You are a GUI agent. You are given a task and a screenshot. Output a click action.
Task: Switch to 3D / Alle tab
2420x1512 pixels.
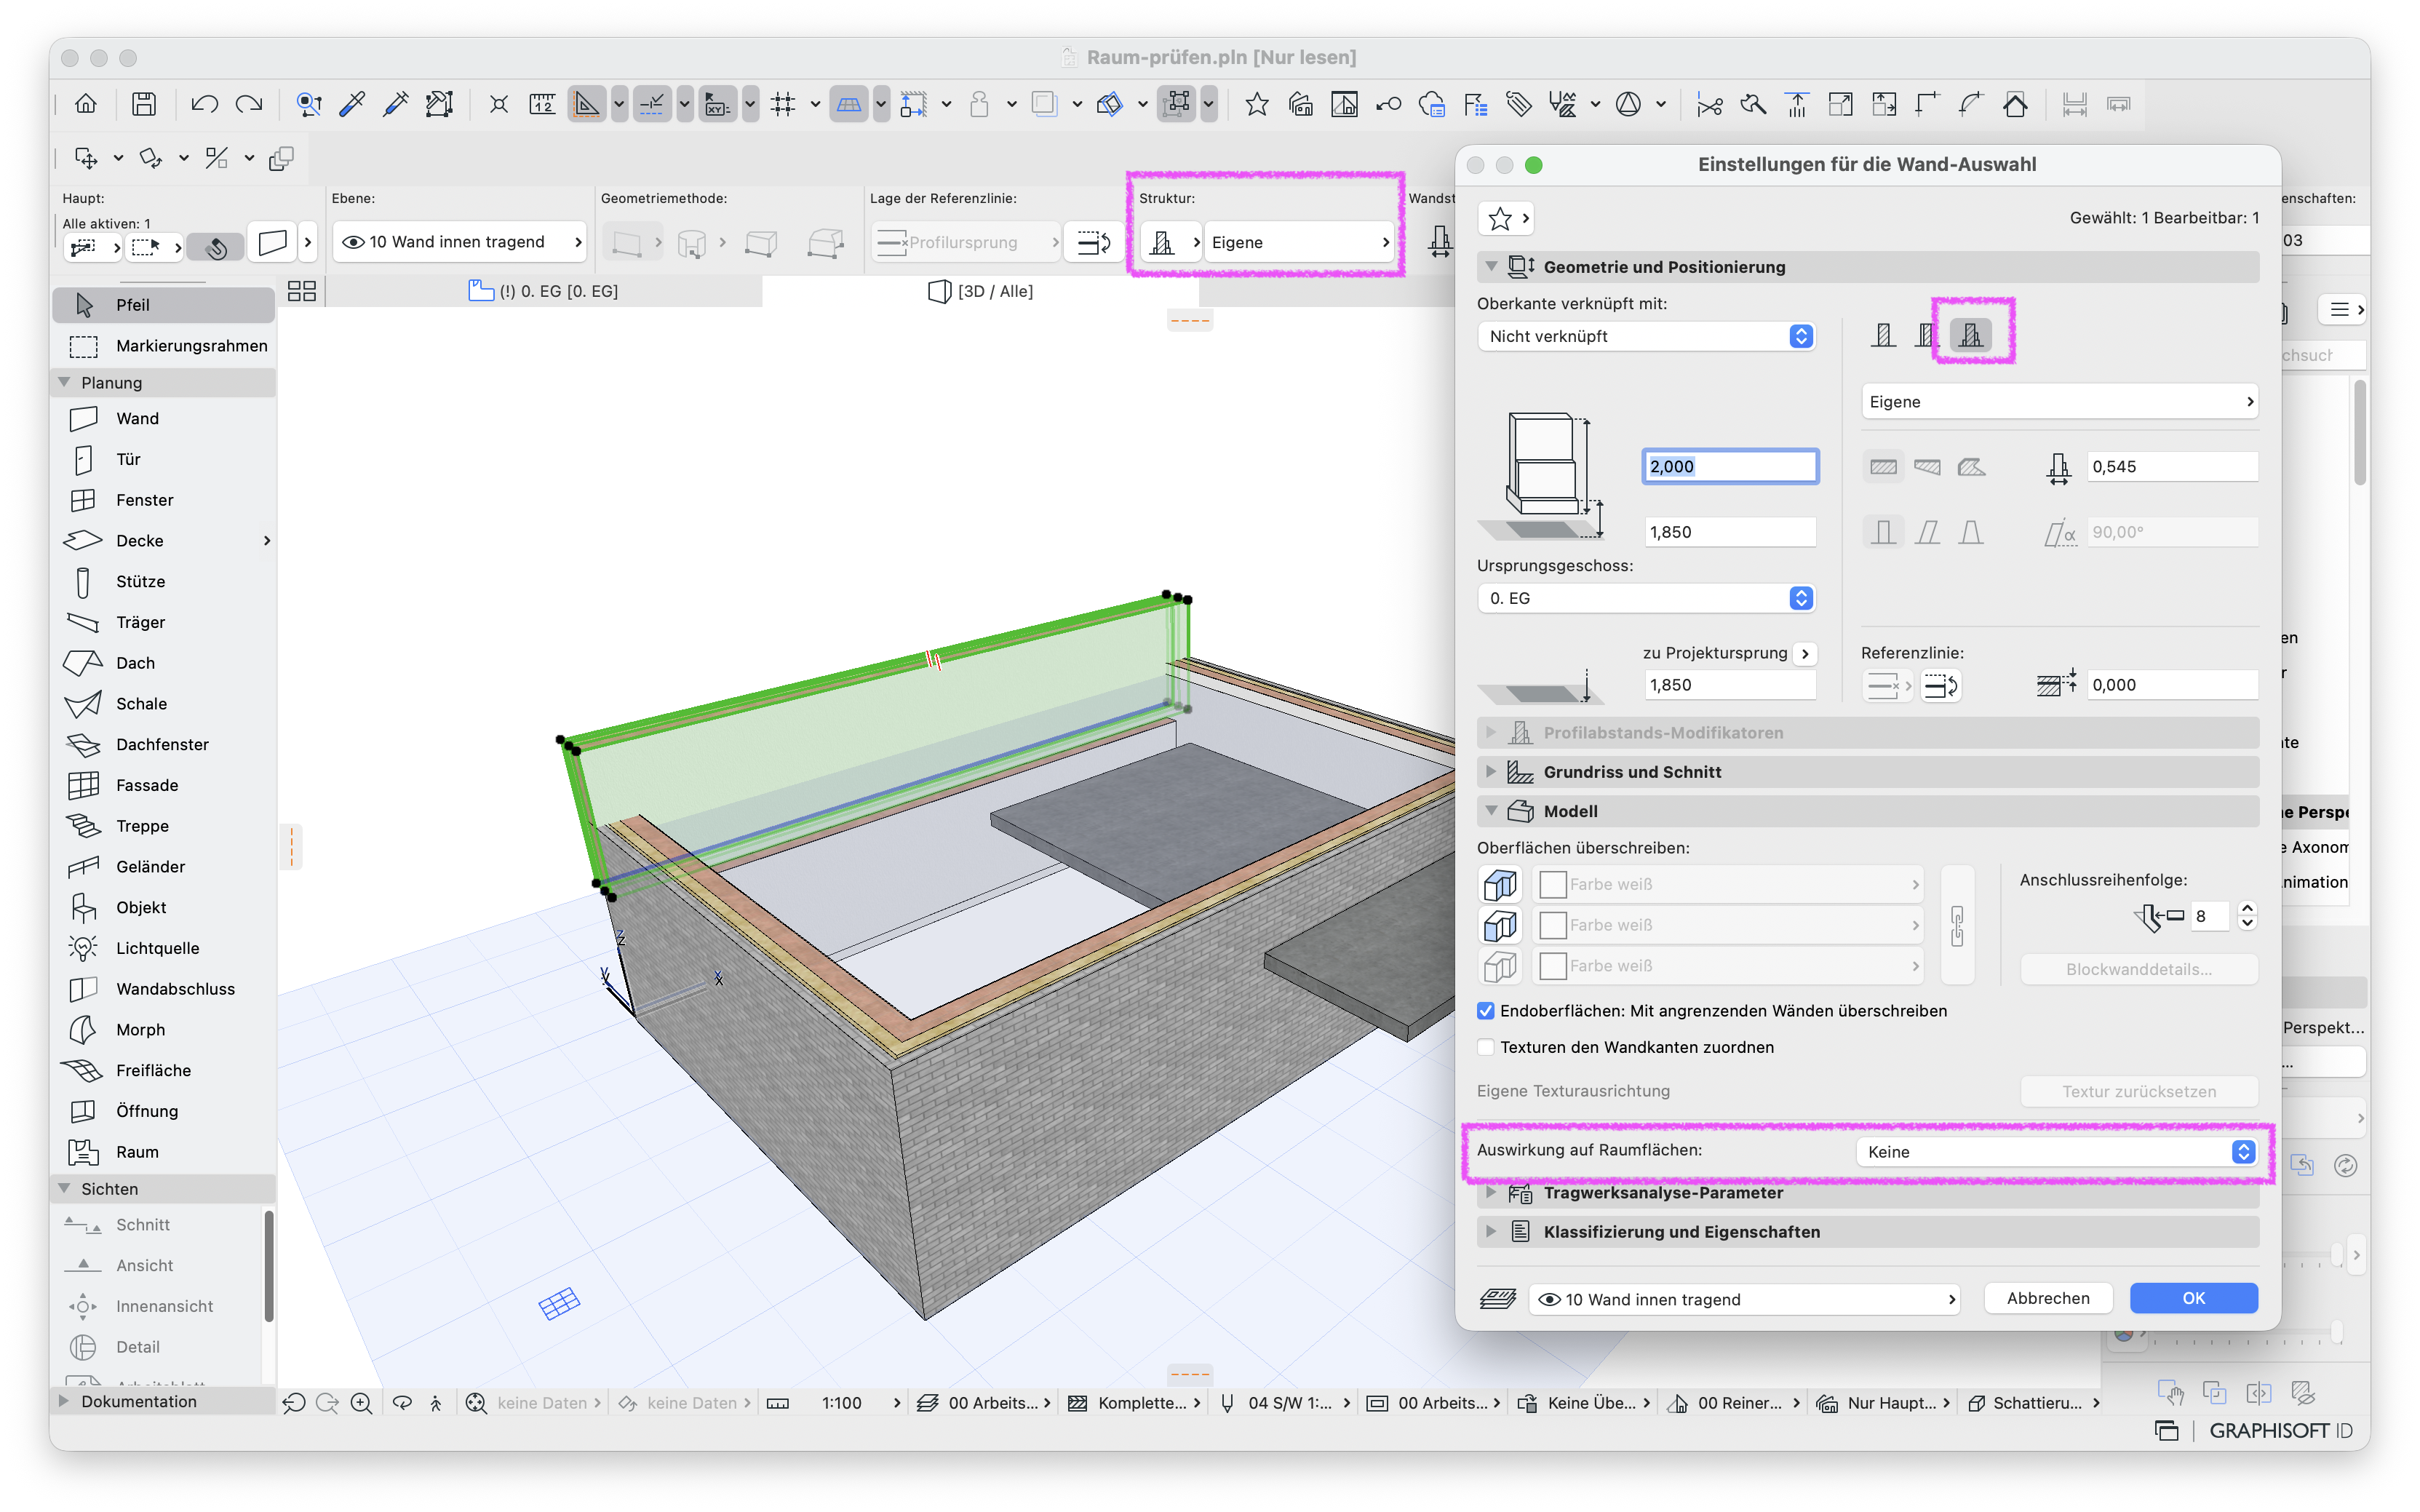[x=981, y=291]
